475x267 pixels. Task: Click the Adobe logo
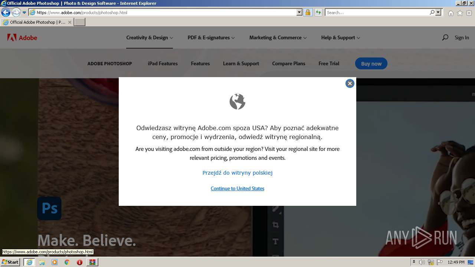pyautogui.click(x=22, y=37)
